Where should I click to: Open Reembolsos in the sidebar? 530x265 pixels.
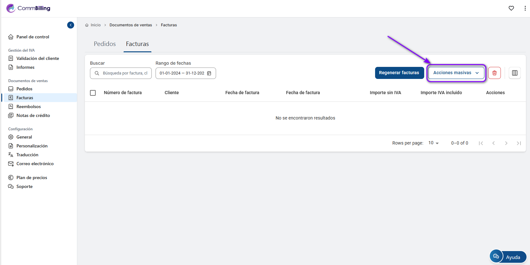pos(29,107)
